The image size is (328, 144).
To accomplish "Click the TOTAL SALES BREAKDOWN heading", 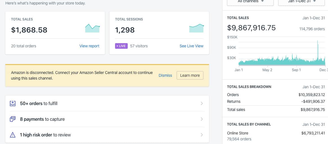I will tap(249, 87).
